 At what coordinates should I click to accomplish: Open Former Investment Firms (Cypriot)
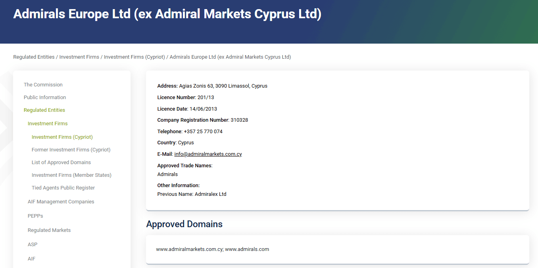(71, 150)
